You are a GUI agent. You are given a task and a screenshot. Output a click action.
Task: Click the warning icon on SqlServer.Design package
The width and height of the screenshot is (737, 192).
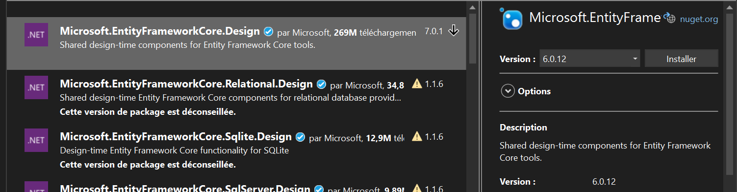tap(417, 188)
